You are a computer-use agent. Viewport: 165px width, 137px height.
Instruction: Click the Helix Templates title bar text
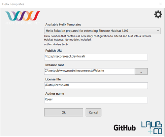pyautogui.click(x=13, y=4)
